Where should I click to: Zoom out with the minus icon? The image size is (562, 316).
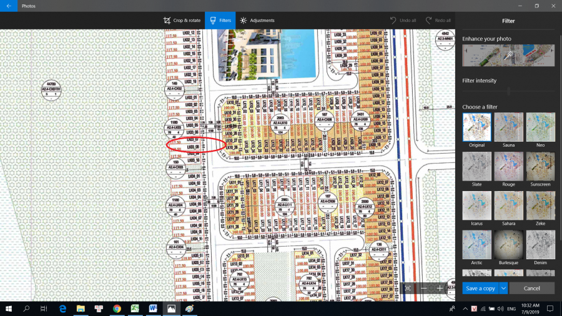coord(424,289)
